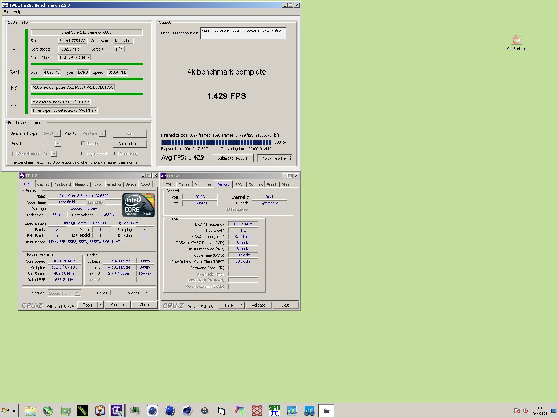This screenshot has height=418, width=558.
Task: Open the Priority Realtime dropdown
Action: [93, 133]
